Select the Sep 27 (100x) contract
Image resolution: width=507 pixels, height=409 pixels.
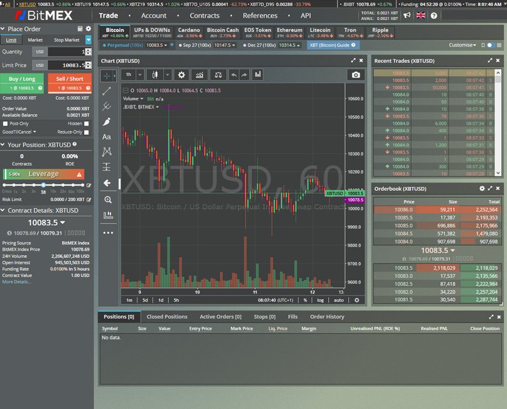207,45
